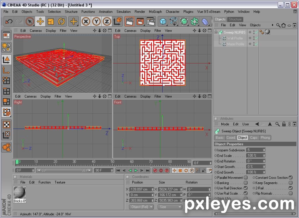
Task: Select the Bricks-05 material thumbnail
Action: [x=20, y=194]
